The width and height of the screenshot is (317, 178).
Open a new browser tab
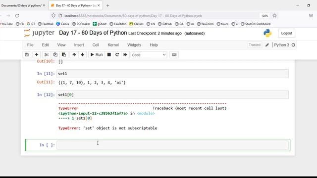pos(107,5)
